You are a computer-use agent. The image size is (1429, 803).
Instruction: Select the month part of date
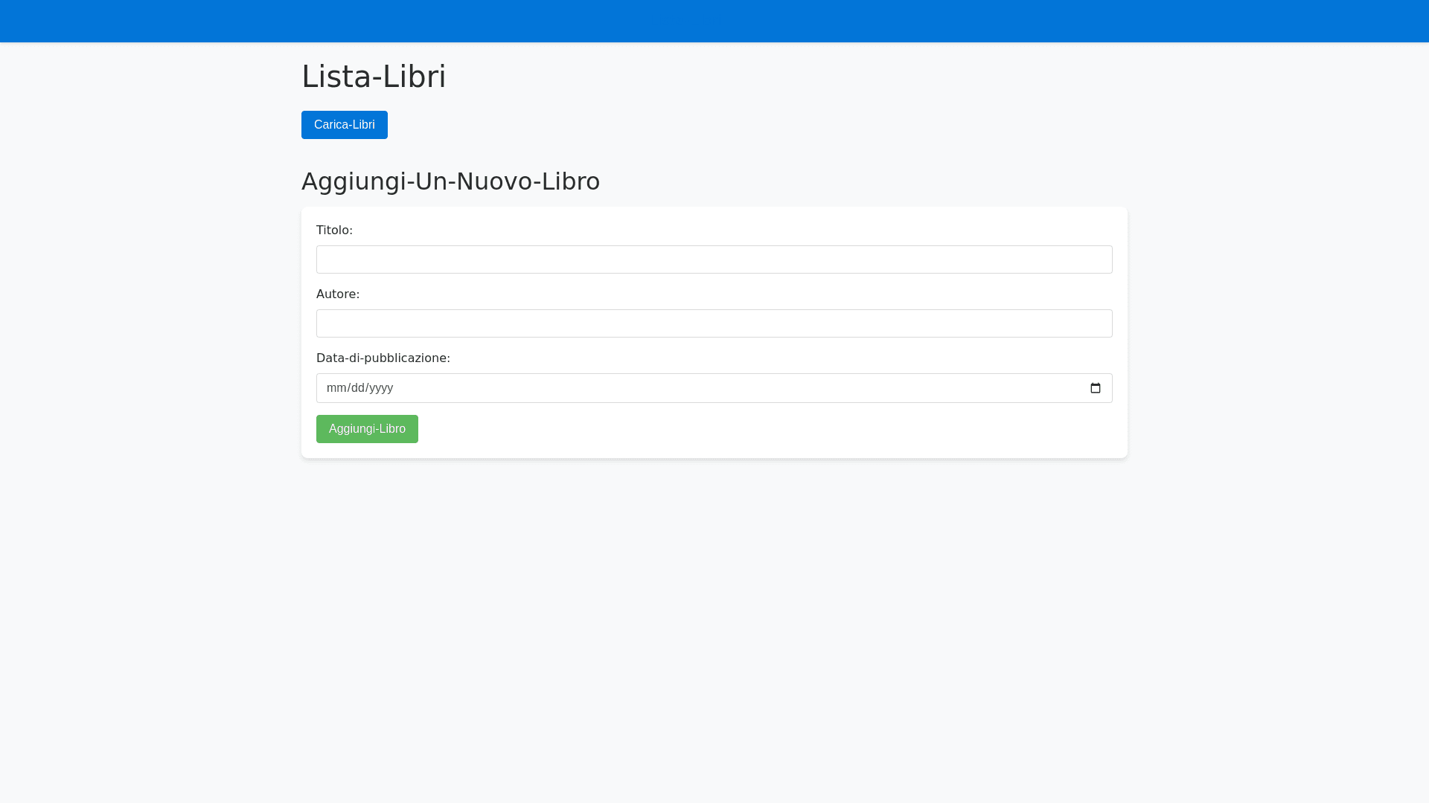336,388
